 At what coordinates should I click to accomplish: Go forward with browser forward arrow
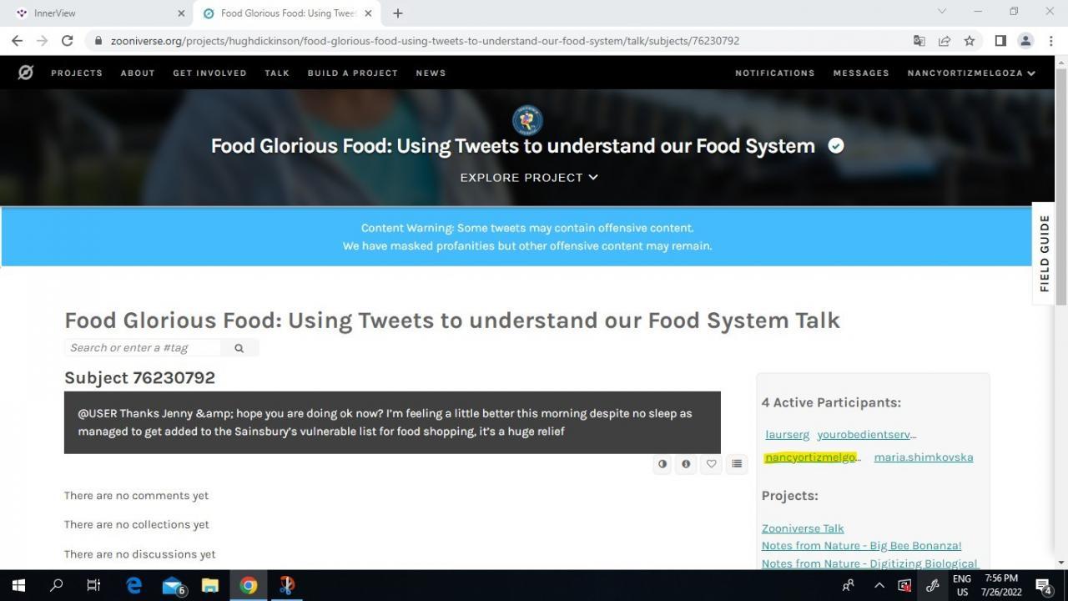42,40
